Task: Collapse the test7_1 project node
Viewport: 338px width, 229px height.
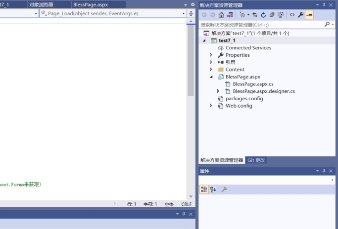Action: pos(204,40)
